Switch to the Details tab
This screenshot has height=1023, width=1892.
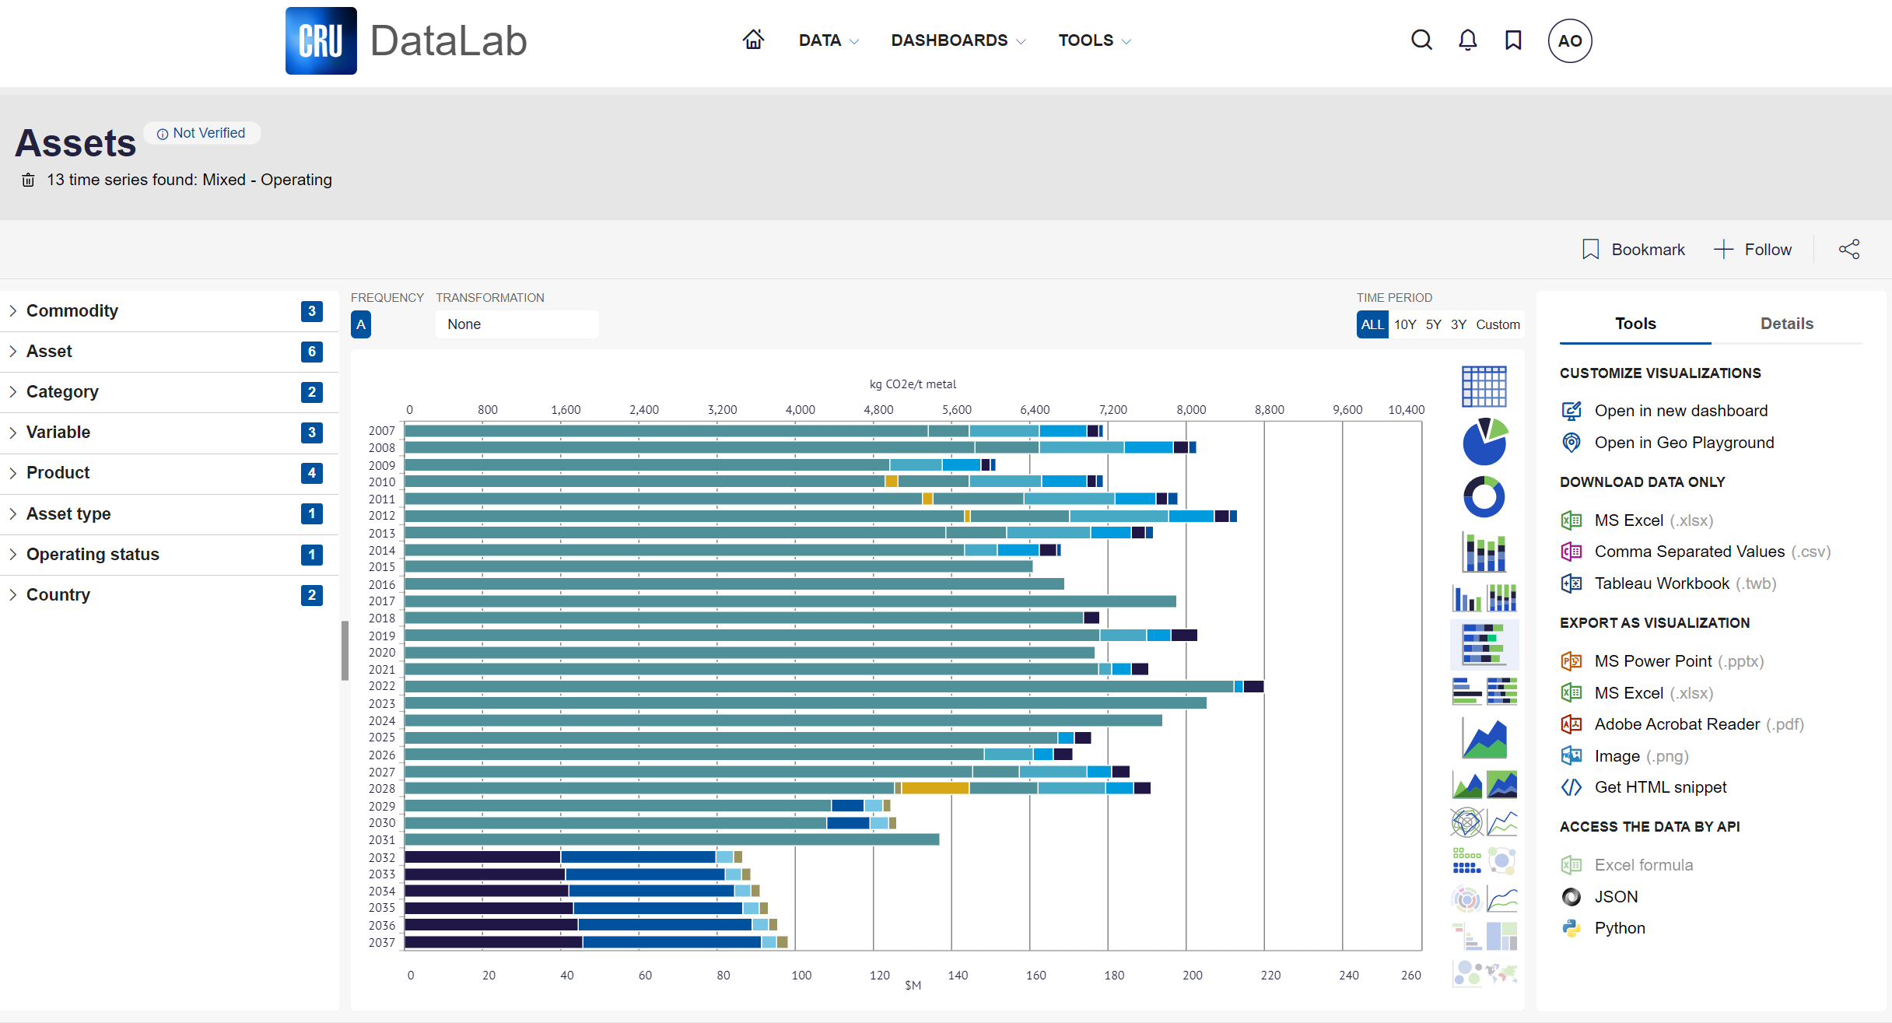coord(1788,325)
